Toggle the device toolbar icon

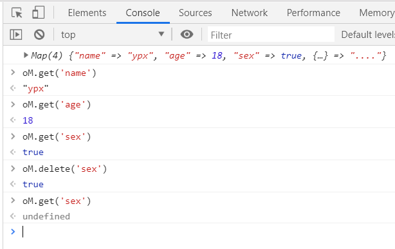coord(39,13)
